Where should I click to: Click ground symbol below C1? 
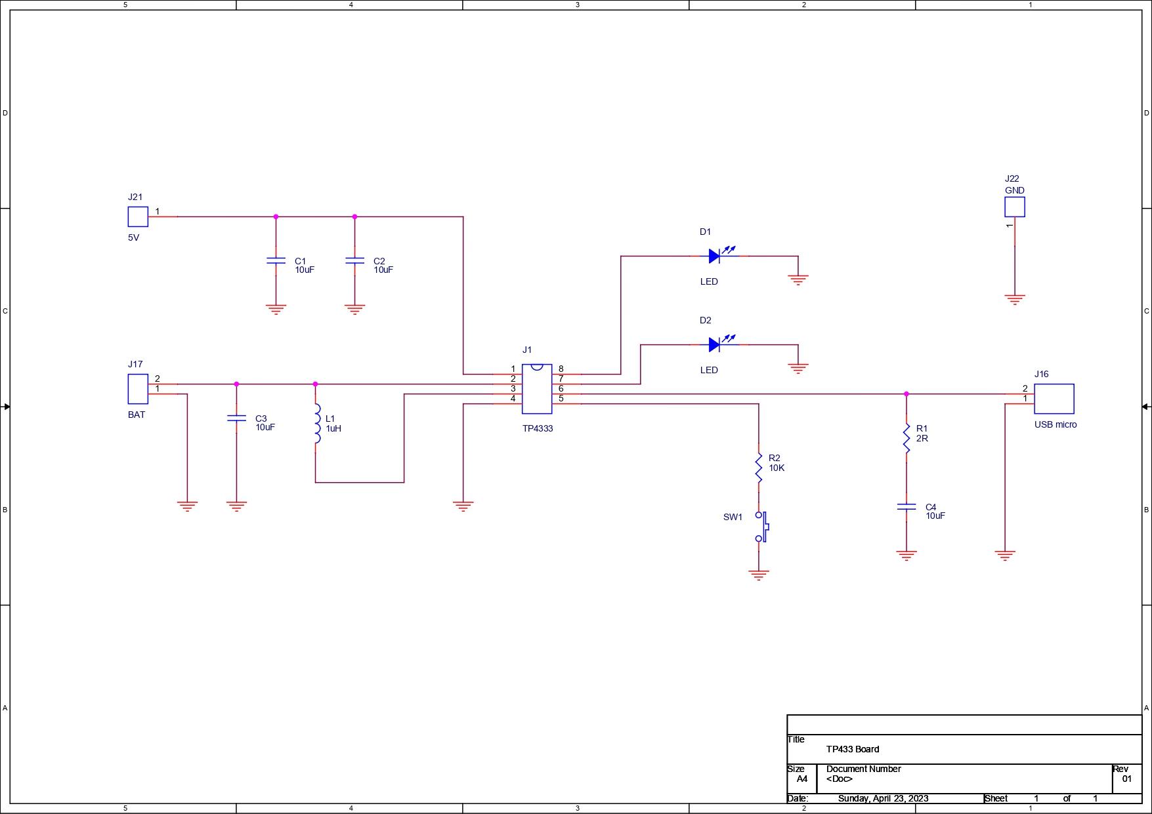pyautogui.click(x=276, y=310)
